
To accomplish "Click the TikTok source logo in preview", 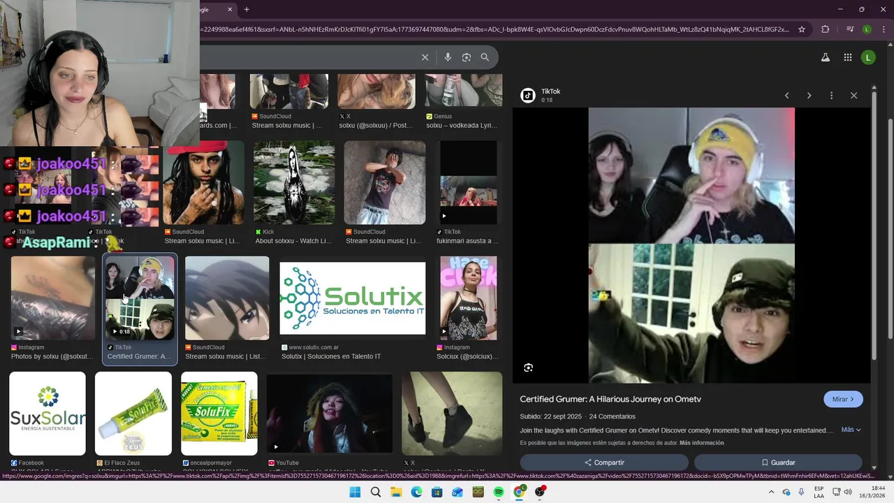I will (x=528, y=96).
